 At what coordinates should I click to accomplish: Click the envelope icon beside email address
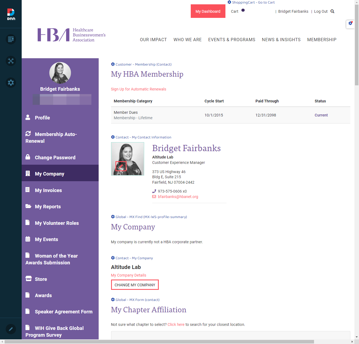pyautogui.click(x=154, y=197)
